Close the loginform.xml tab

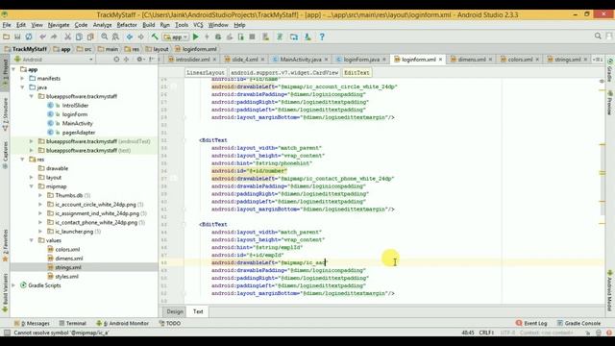[x=441, y=60]
